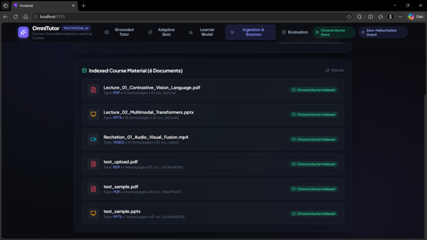
Task: Open browser settings and more menu
Action: [401, 16]
